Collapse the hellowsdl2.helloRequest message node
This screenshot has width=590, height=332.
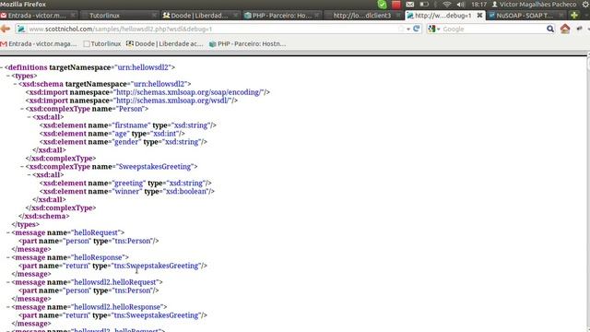[x=8, y=283]
